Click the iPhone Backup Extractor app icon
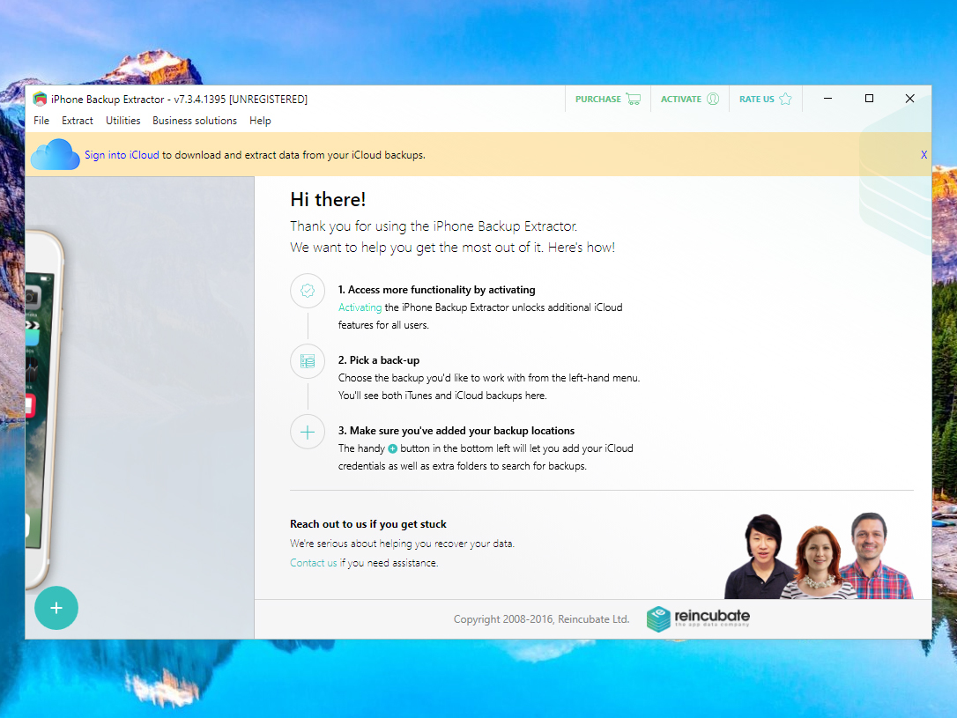957x718 pixels. (40, 99)
